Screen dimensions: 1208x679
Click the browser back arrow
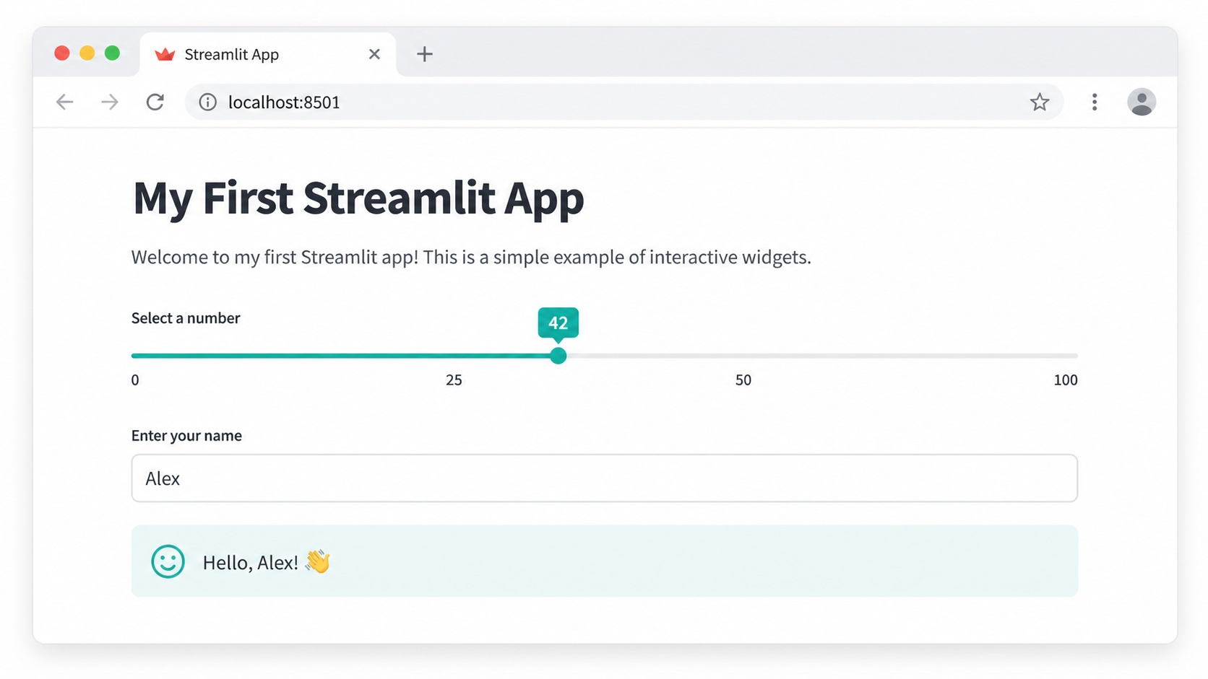(x=65, y=102)
